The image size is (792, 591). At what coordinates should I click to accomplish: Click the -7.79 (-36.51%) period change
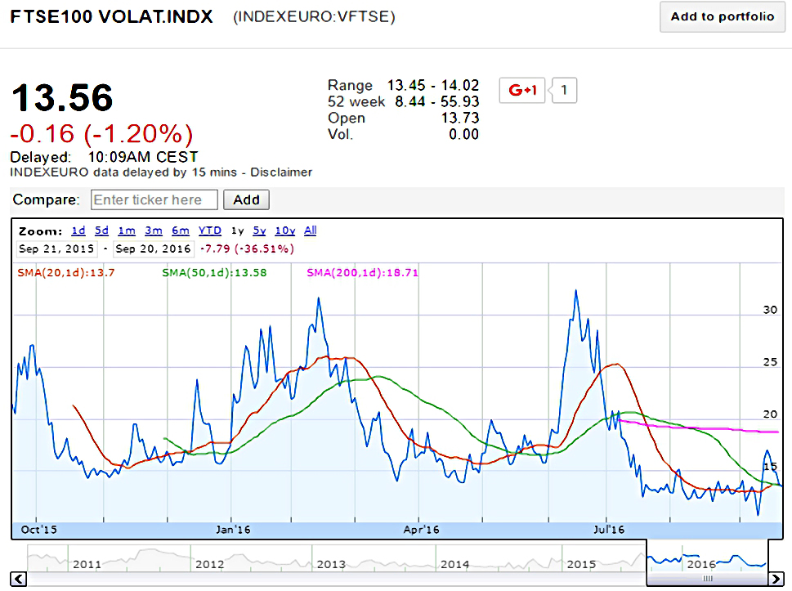[247, 248]
